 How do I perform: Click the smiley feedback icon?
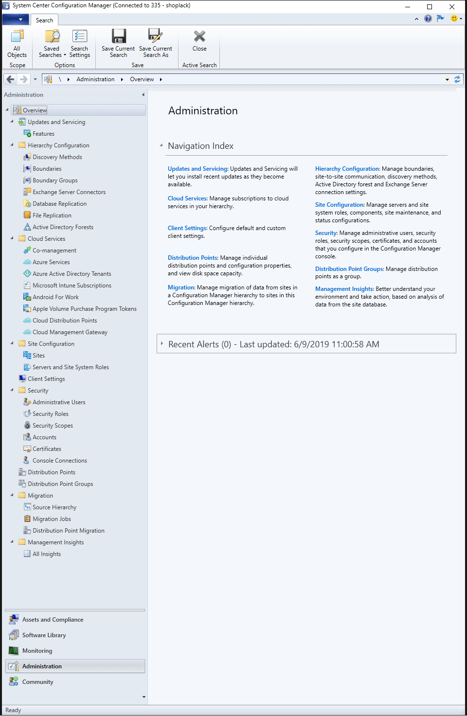pos(454,18)
